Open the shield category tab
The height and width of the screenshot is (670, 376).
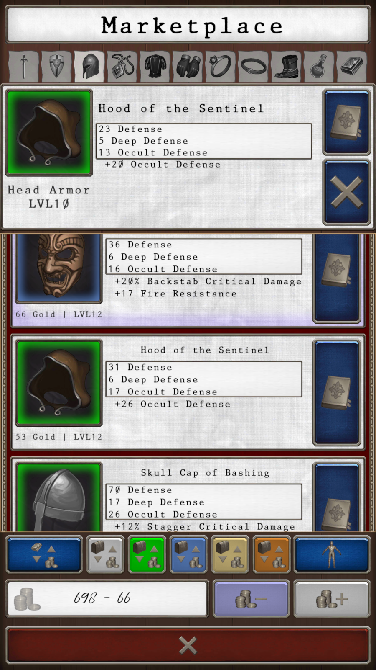click(57, 66)
